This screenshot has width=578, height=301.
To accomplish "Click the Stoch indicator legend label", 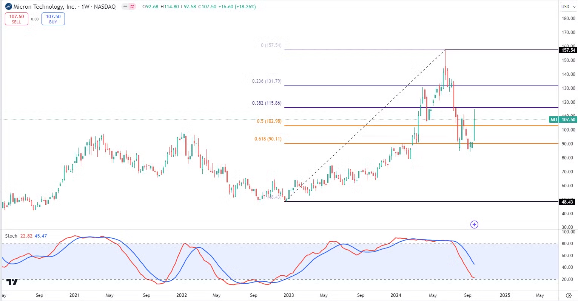I will point(11,236).
